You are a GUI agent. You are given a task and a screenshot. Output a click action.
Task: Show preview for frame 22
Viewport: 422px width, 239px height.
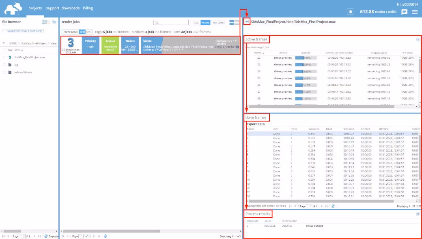point(283,58)
